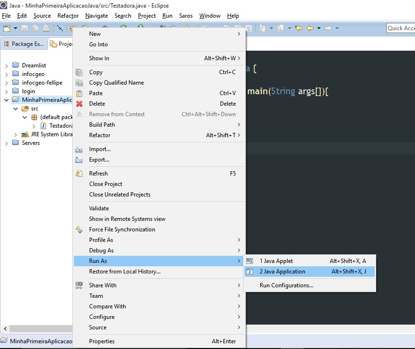Click the Forward navigation arrow icon
Viewport: 415px width, 349px height.
coord(328,28)
